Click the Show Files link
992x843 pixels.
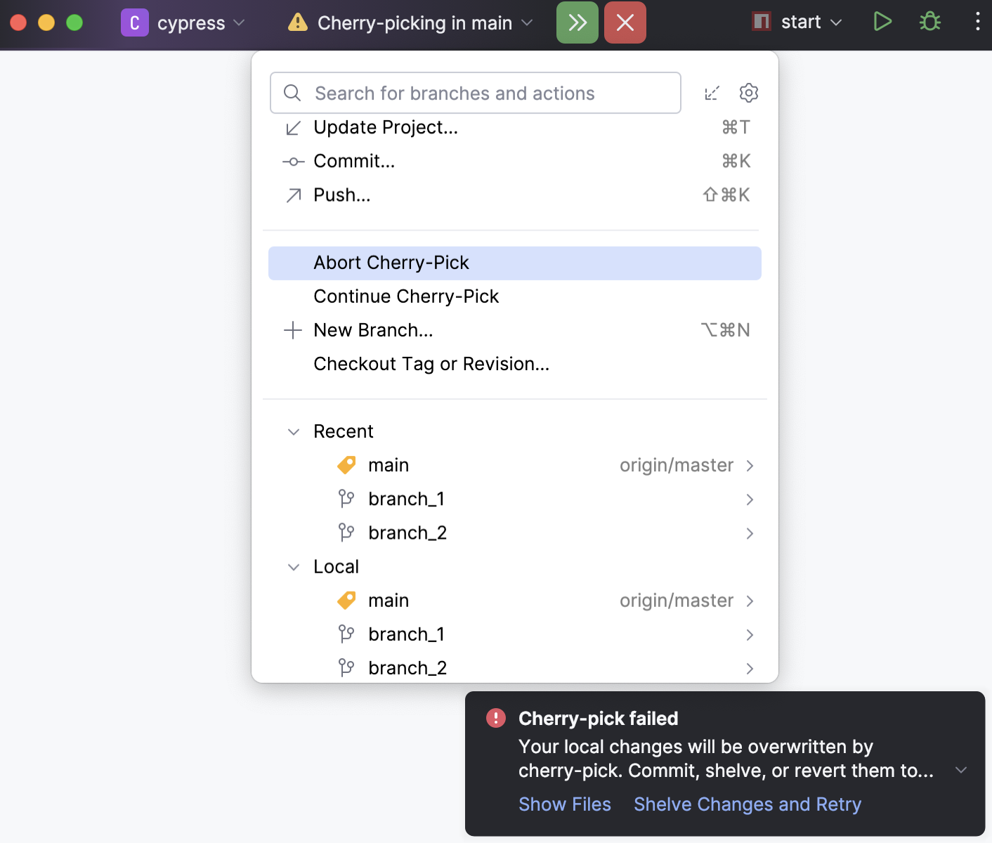pyautogui.click(x=564, y=804)
